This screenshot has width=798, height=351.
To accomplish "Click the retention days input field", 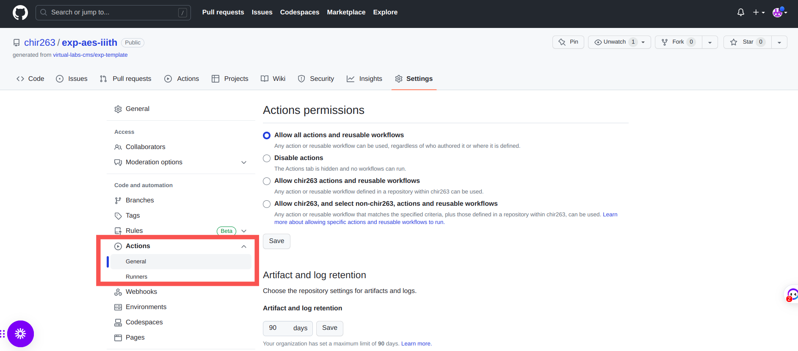I will [x=288, y=328].
